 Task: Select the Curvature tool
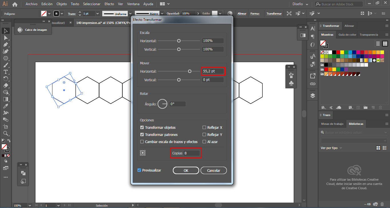tap(5, 51)
